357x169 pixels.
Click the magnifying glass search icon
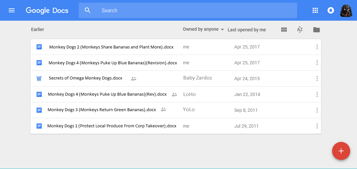(87, 10)
